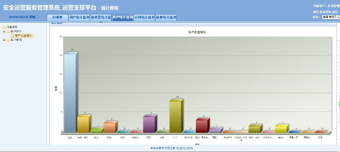Click the 修改密码 change password link

point(325,12)
